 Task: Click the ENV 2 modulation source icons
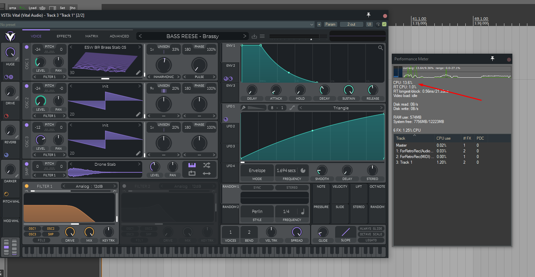[228, 79]
